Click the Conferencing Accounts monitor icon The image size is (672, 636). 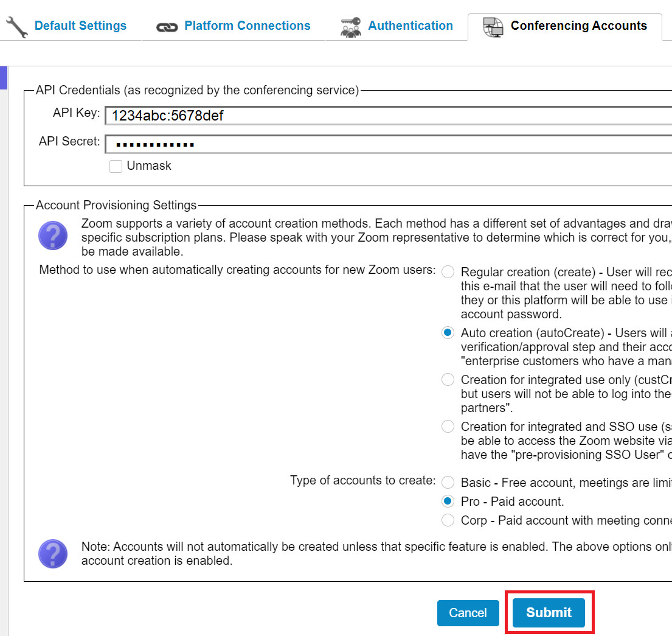[493, 27]
